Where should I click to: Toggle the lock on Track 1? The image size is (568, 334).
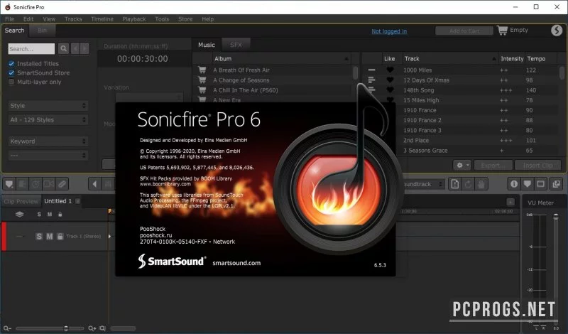[x=60, y=237]
